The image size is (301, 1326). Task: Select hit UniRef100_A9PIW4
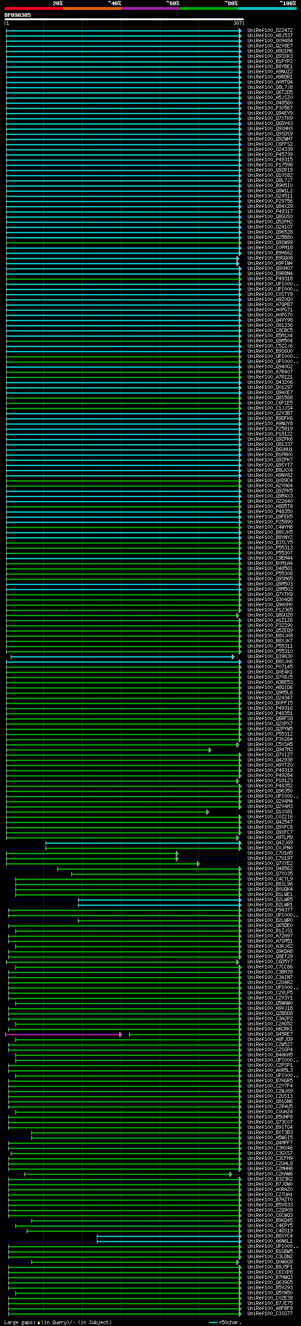pyautogui.click(x=270, y=263)
